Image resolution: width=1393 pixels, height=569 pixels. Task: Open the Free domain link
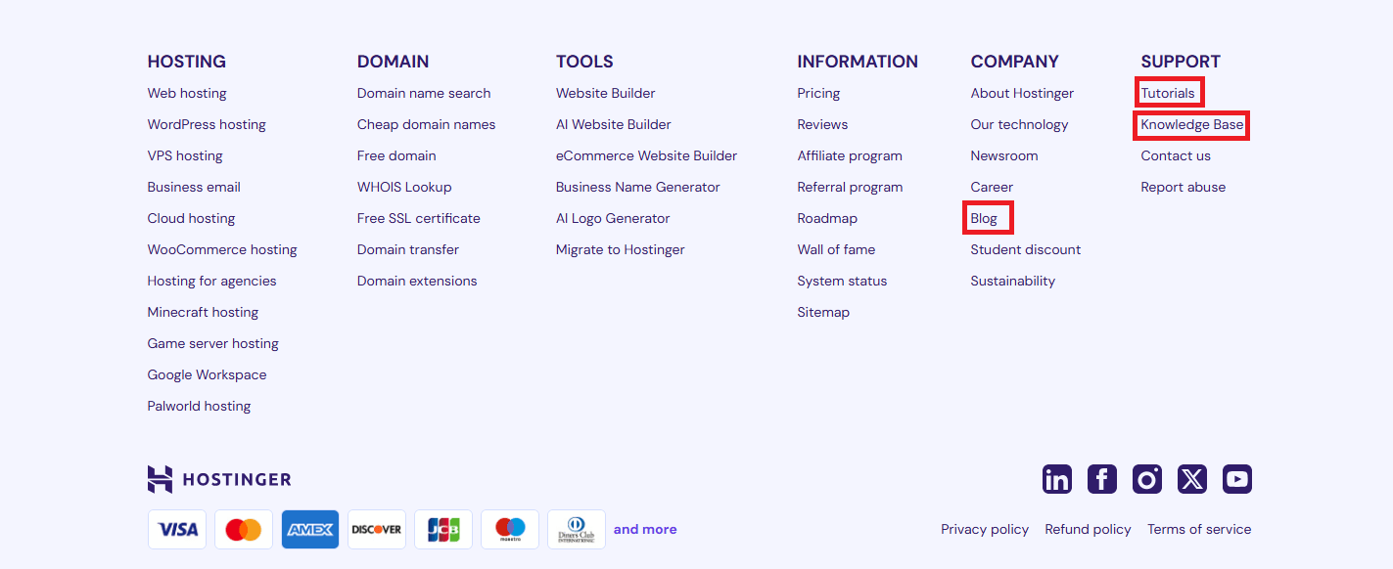(396, 155)
